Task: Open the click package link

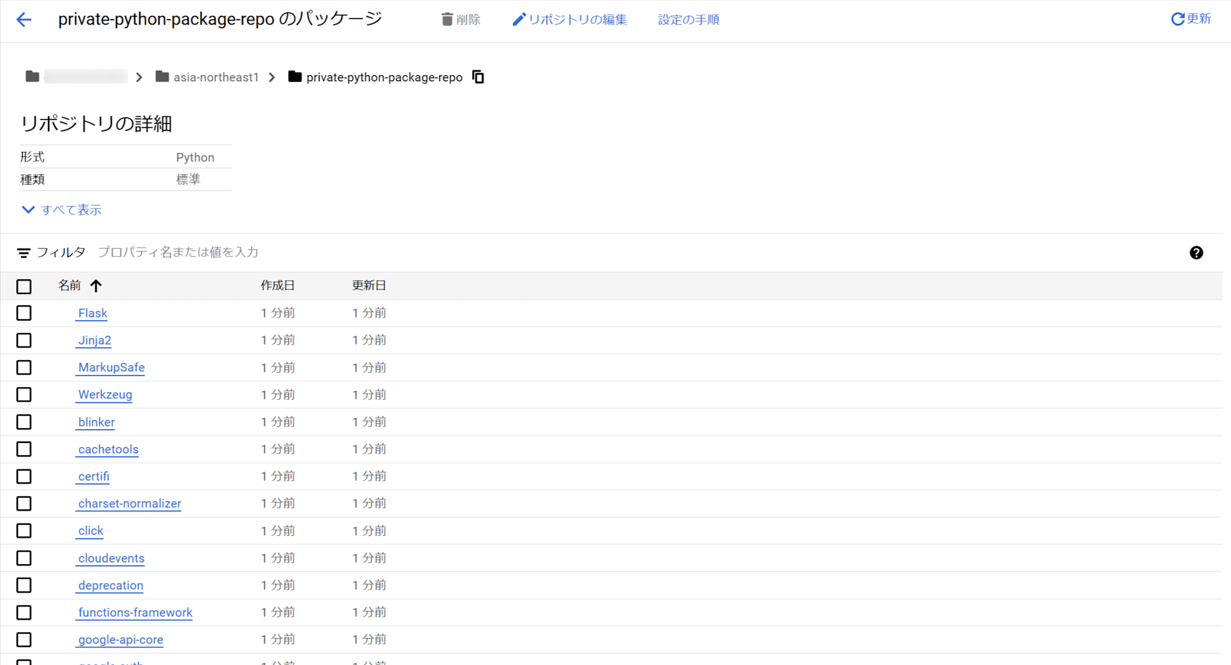Action: point(90,530)
